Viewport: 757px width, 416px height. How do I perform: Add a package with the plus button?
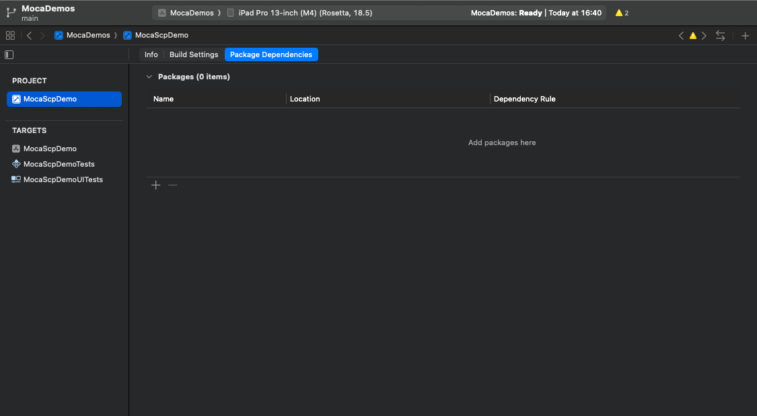click(x=155, y=185)
